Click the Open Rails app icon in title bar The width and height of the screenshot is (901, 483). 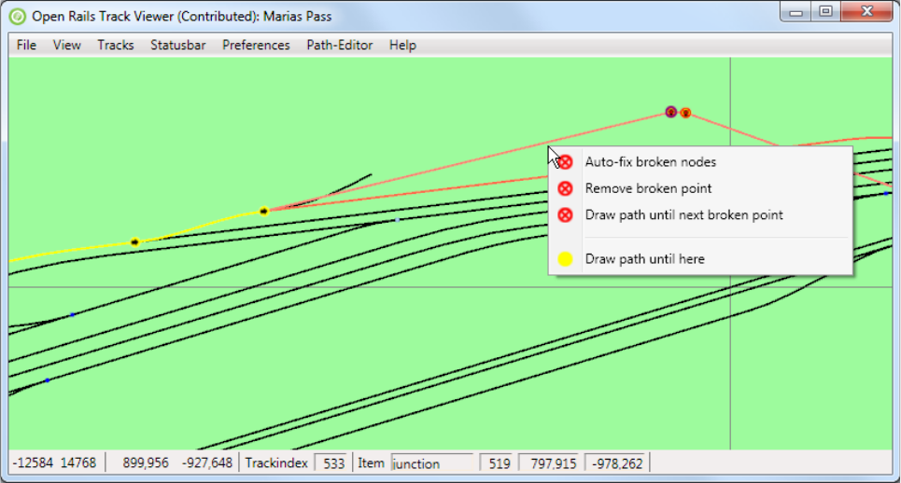(x=18, y=17)
